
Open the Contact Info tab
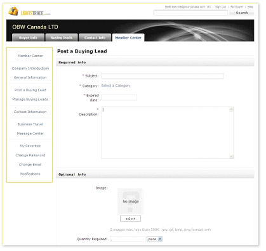(95, 37)
